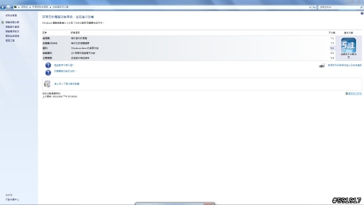The image size is (364, 205).
Task: Click the Forward navigation arrow button
Action: [8, 7]
